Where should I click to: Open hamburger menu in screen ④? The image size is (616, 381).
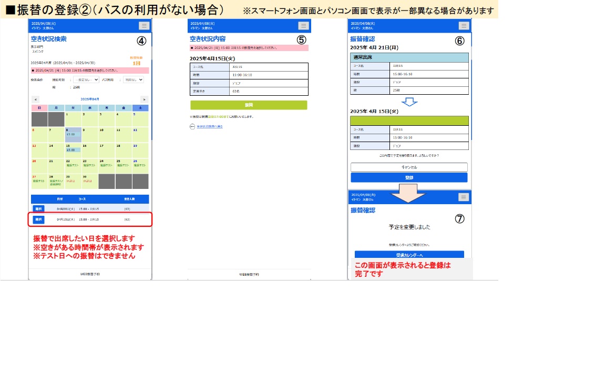144,26
